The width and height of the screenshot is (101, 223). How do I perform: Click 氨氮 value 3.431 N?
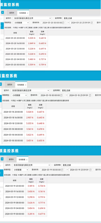click(30, 141)
